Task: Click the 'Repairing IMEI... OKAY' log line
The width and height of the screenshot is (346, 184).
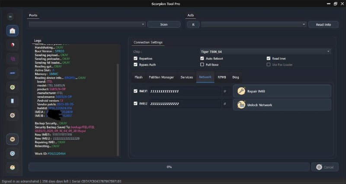Action: tap(50, 143)
